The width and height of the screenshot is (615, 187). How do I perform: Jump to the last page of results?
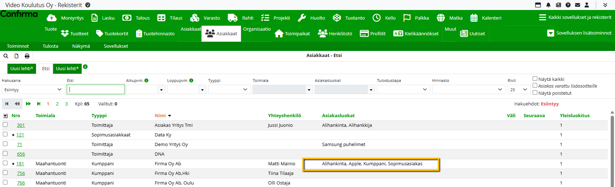point(39,104)
